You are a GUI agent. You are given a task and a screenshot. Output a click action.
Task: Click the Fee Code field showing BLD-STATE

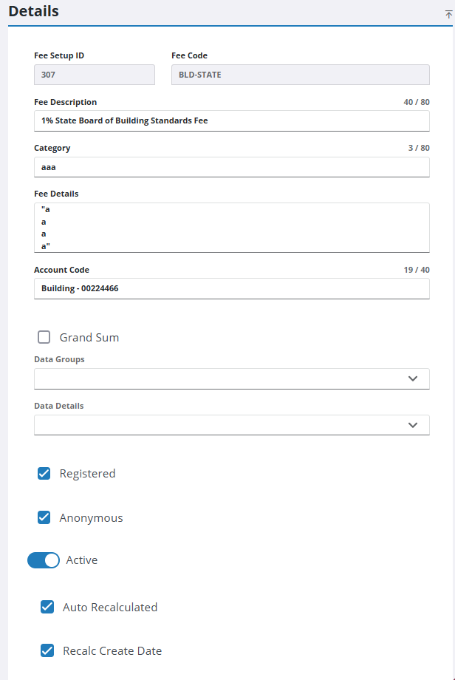[x=300, y=75]
